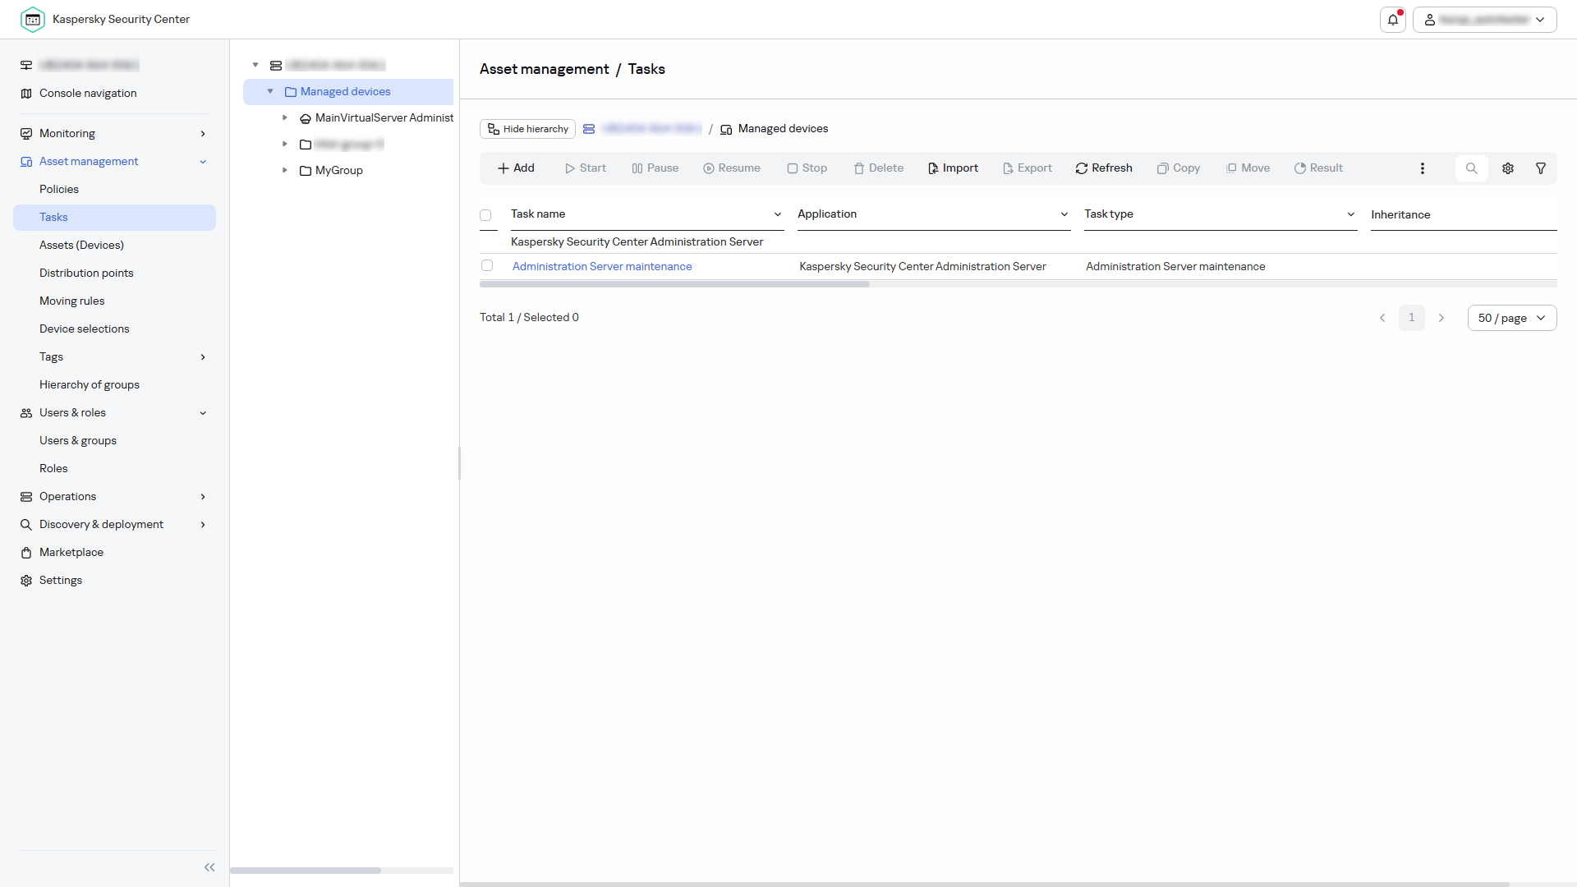Click the Refresh toolbar button

click(1104, 168)
